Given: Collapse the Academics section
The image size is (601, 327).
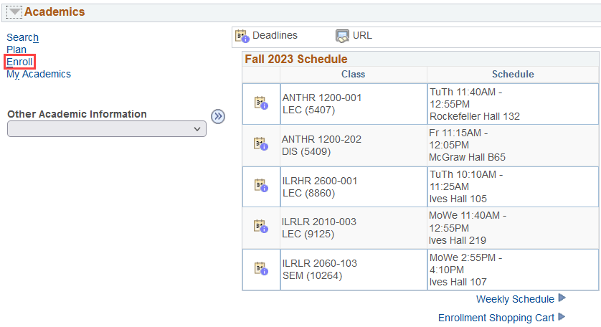Looking at the screenshot, I should [15, 12].
